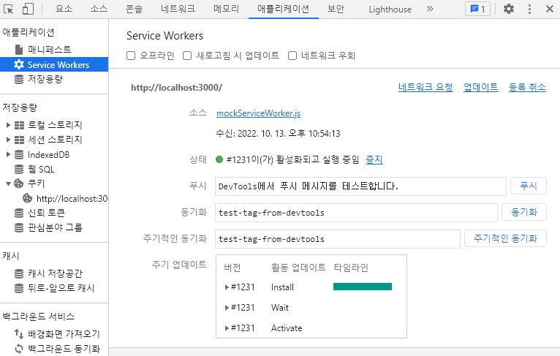Focus the 주기적인 동기화 tag input field
This screenshot has width=560, height=356.
(x=338, y=239)
